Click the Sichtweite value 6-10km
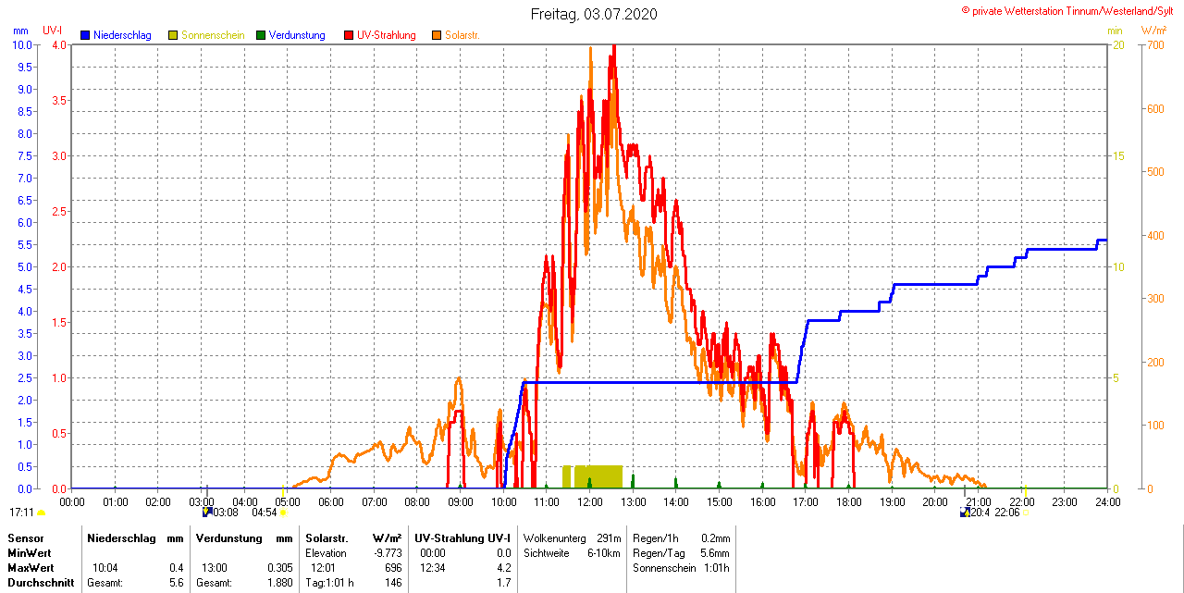 click(x=605, y=552)
